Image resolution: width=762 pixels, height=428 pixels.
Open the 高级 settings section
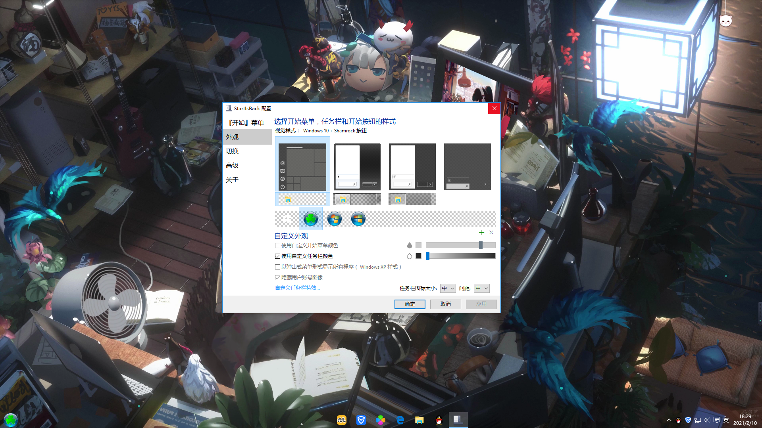click(232, 166)
